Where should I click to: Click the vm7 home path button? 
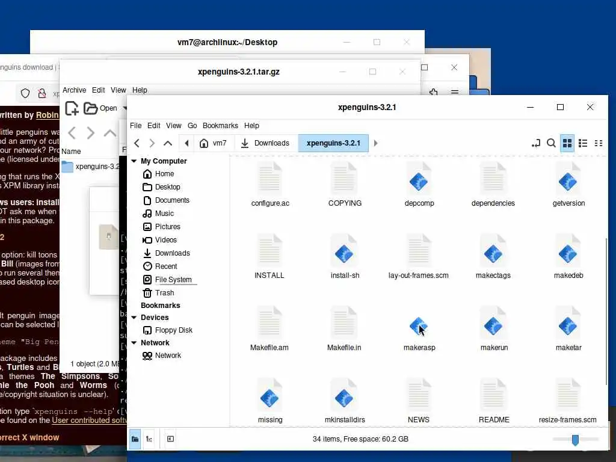214,143
